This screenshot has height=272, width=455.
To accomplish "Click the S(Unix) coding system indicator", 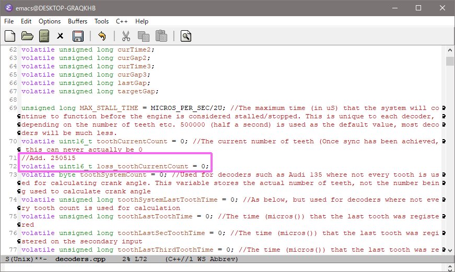I will pyautogui.click(x=20, y=259).
